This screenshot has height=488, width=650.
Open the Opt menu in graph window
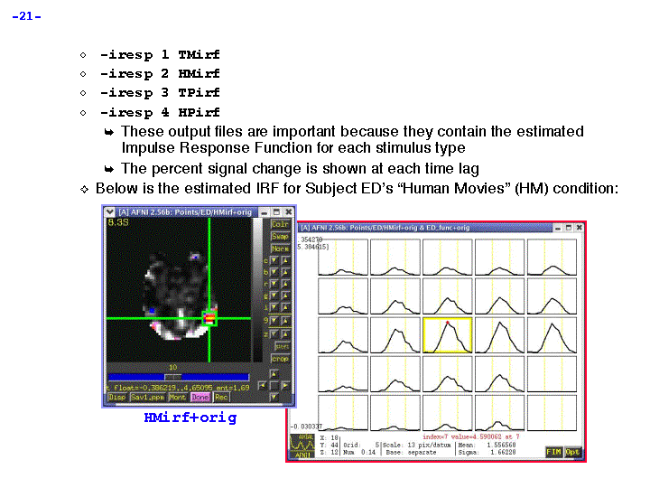click(572, 451)
